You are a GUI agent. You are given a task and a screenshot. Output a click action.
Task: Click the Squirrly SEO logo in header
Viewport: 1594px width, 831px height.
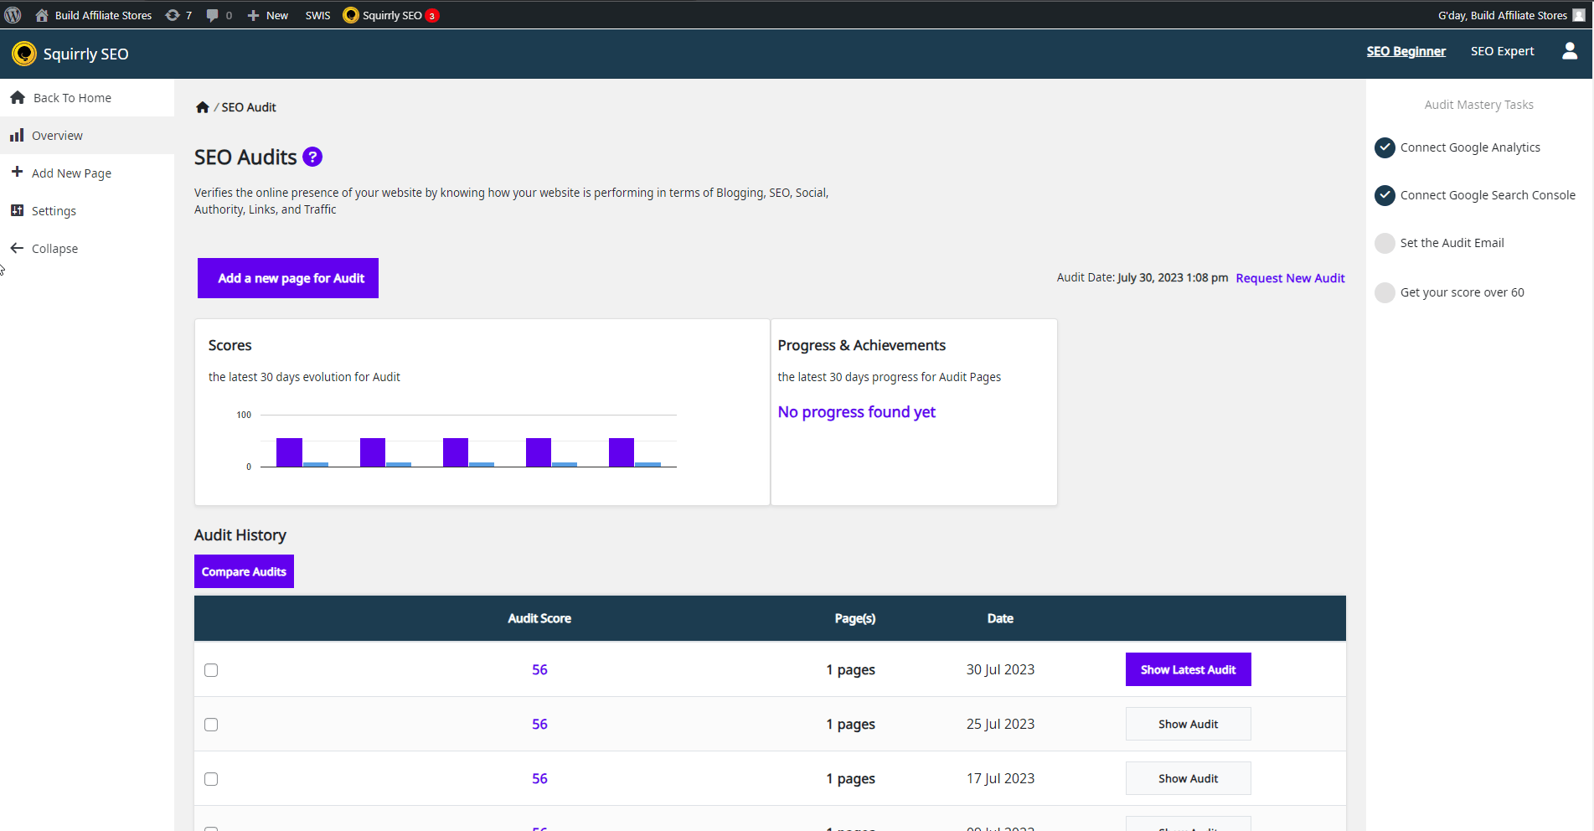tap(24, 54)
